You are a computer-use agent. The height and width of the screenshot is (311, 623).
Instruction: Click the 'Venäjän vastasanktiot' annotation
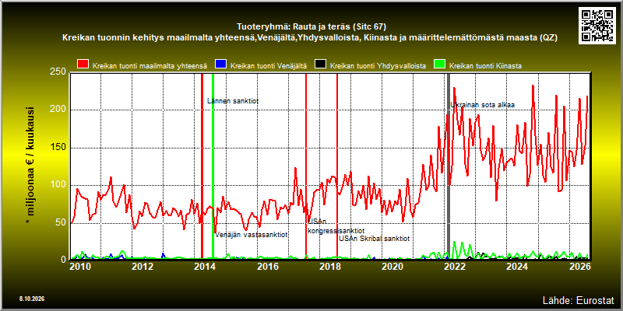(251, 235)
